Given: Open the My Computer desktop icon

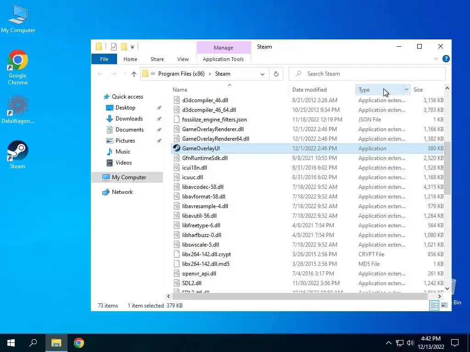Looking at the screenshot, I should click(18, 19).
